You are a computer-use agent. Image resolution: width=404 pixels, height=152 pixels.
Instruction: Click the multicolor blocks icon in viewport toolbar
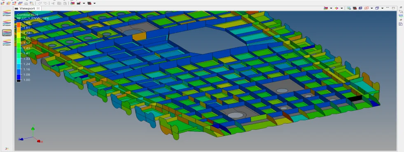[x=336, y=8]
